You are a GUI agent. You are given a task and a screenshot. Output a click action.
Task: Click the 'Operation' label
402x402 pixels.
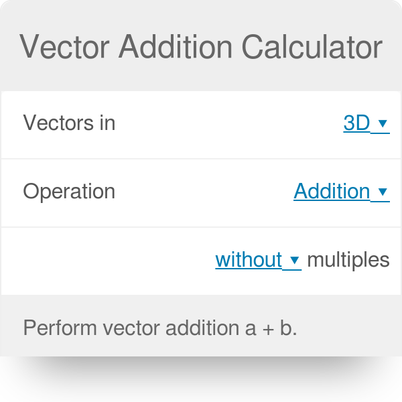pos(69,192)
